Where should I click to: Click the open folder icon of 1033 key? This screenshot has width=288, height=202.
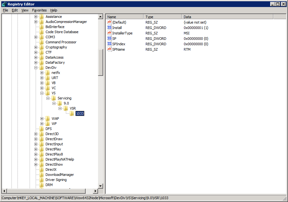coord(72,113)
